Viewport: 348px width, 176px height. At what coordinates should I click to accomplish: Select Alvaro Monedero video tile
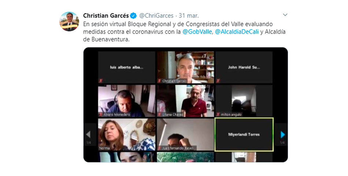pyautogui.click(x=127, y=101)
